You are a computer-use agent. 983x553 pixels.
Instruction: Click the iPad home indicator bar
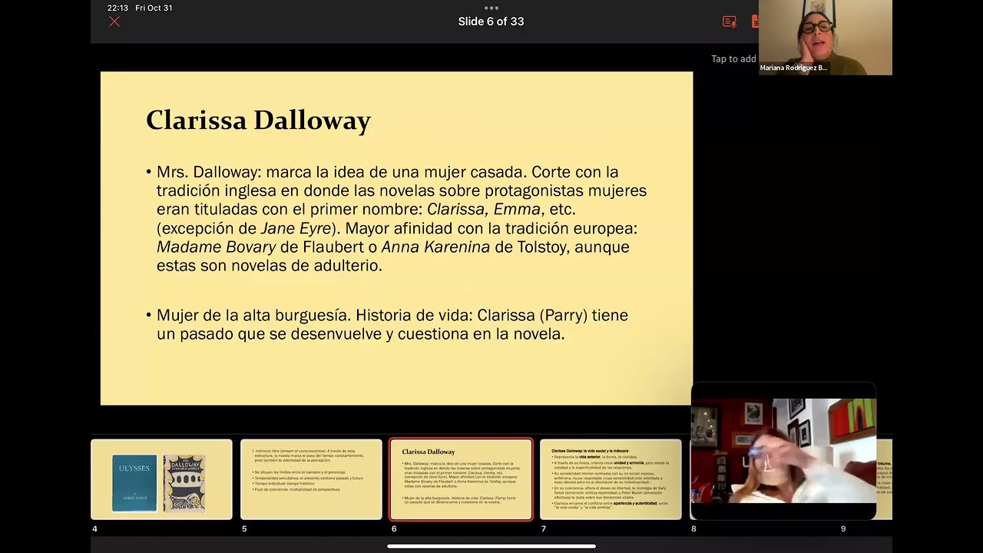coord(491,546)
